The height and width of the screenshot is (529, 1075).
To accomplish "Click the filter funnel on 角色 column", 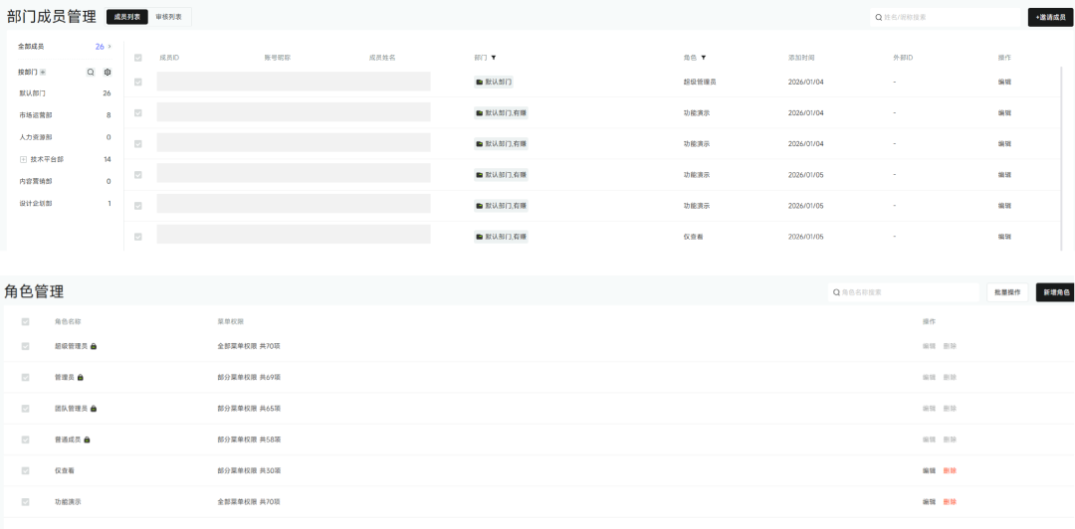I will (704, 58).
